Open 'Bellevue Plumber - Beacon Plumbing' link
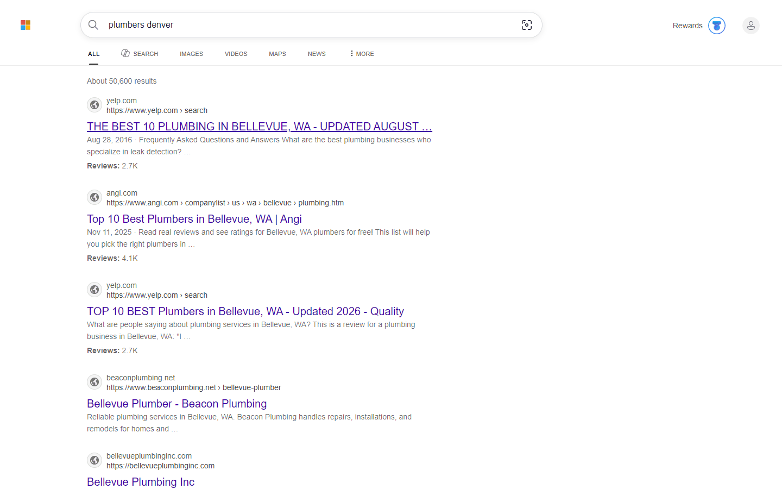This screenshot has height=489, width=782. click(x=177, y=404)
